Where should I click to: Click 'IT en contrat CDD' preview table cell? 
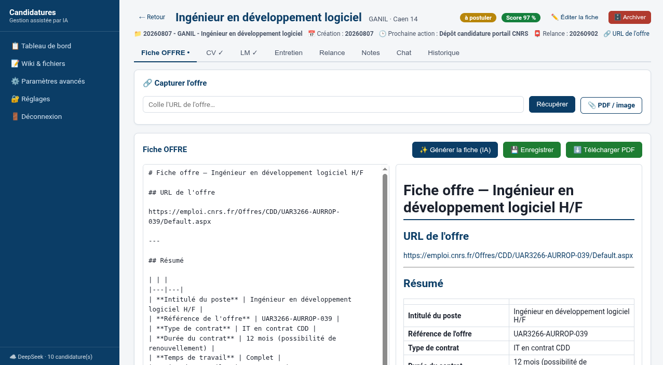pyautogui.click(x=571, y=348)
